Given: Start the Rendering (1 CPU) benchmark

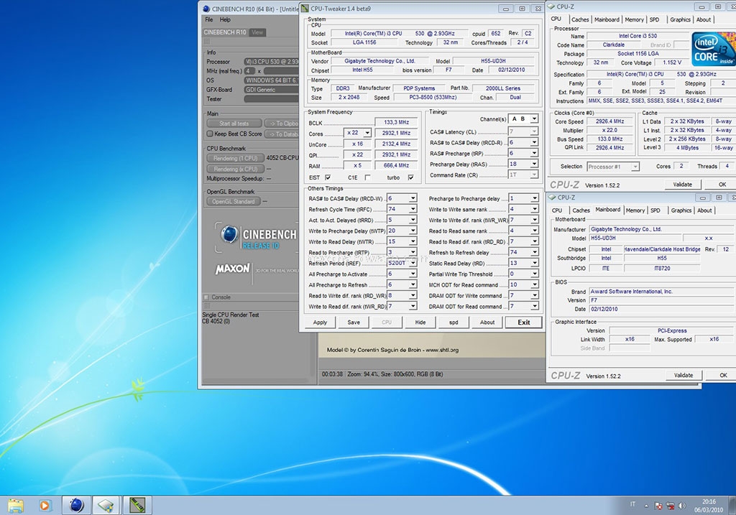Looking at the screenshot, I should point(235,159).
